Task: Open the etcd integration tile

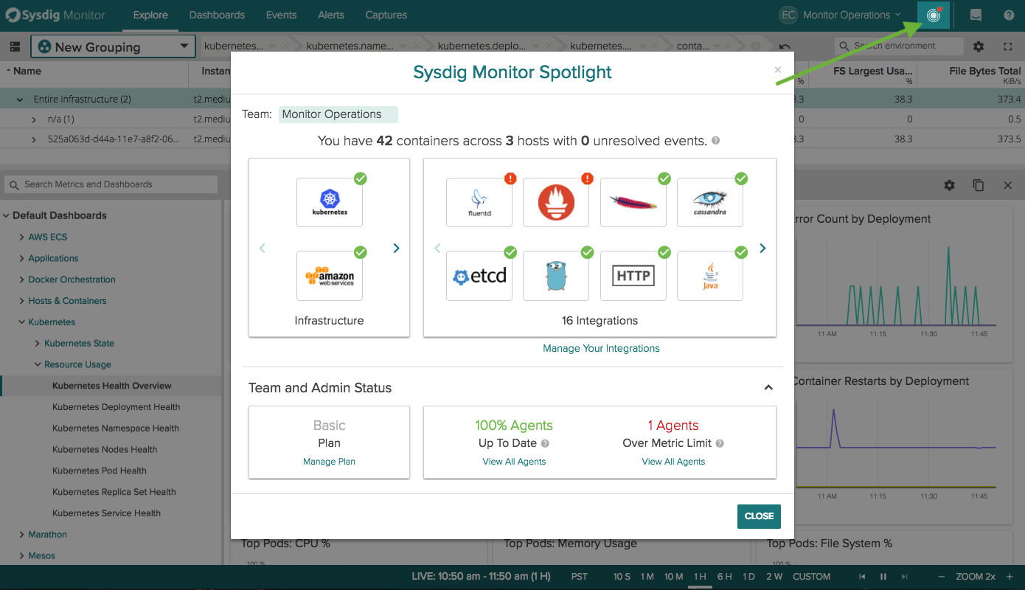Action: pyautogui.click(x=479, y=276)
